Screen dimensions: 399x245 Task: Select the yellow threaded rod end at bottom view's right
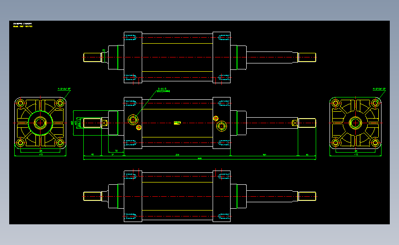pyautogui.click(x=307, y=196)
